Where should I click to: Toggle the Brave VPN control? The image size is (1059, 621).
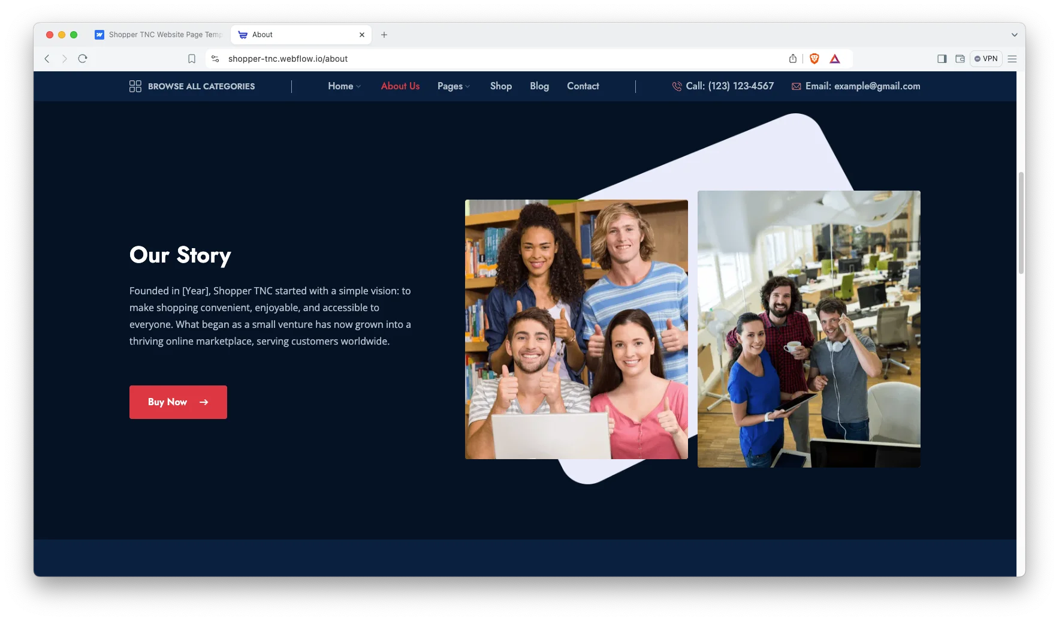point(986,59)
